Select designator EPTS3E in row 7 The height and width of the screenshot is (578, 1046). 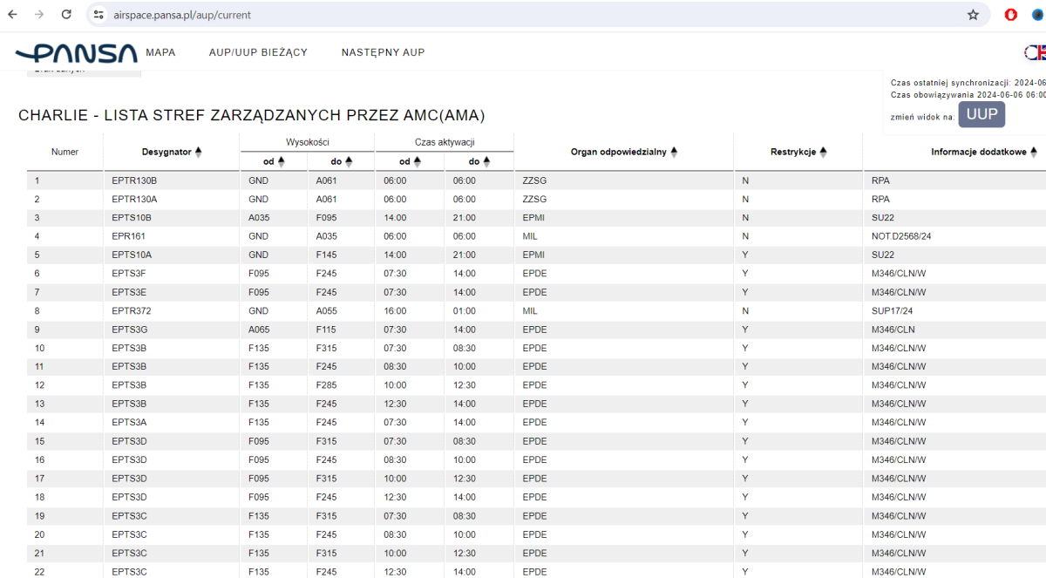click(129, 292)
